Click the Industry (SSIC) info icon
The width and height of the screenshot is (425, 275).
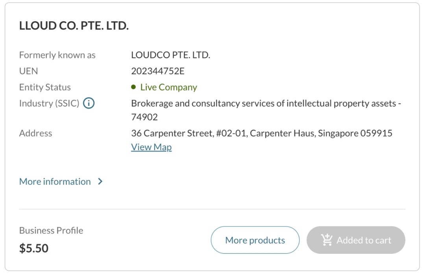pyautogui.click(x=89, y=104)
